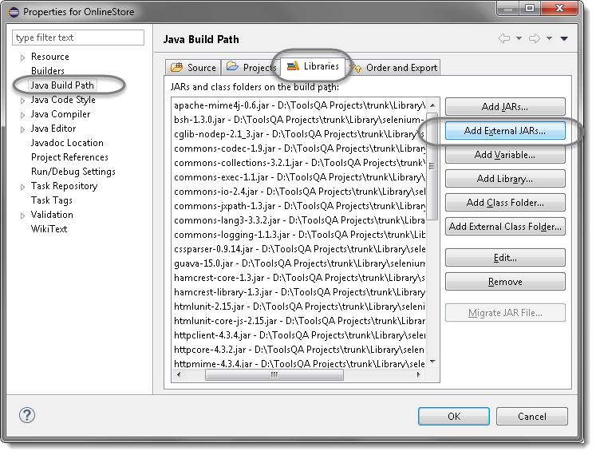Viewport: 596px width, 455px height.
Task: Click Add External JARs button
Action: point(504,131)
